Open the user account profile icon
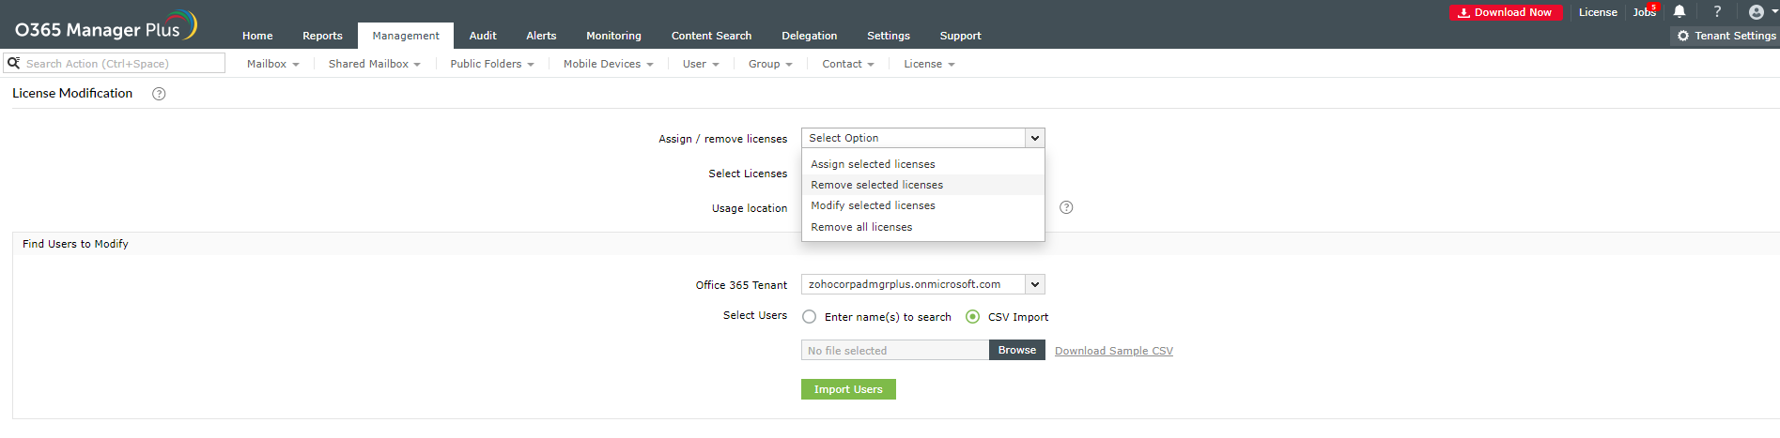Screen dimensions: 1780x438 1757,12
